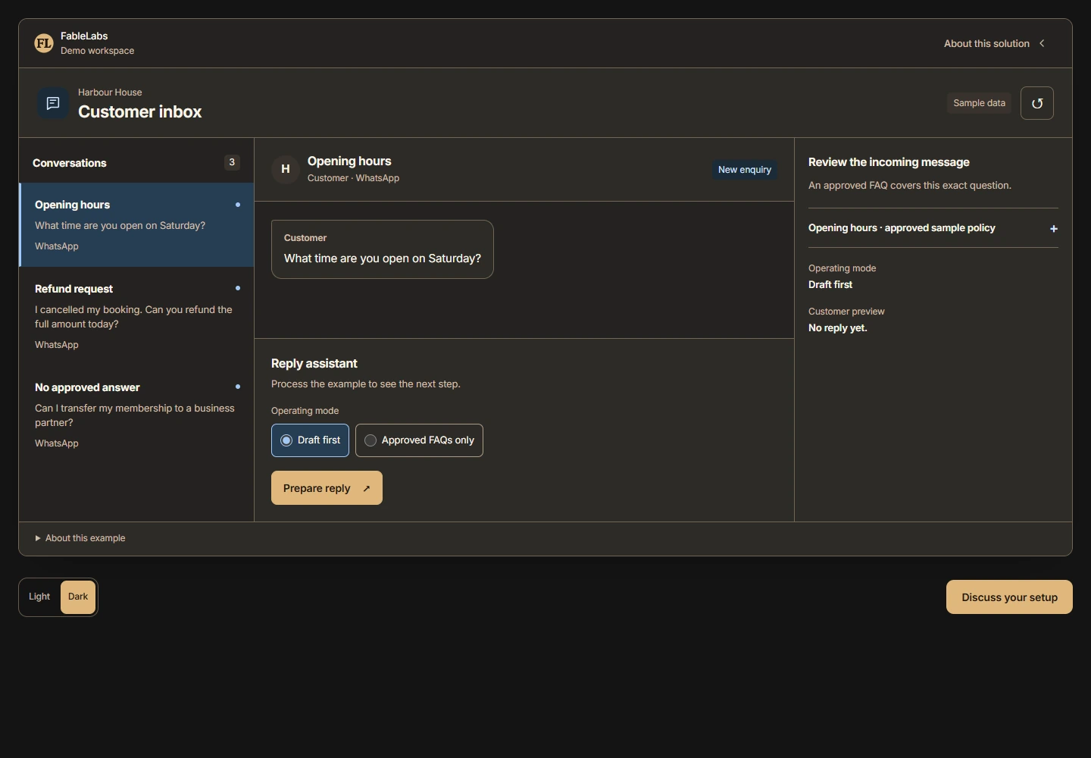Viewport: 1091px width, 758px height.
Task: Click the Sample data badge
Action: coord(979,103)
